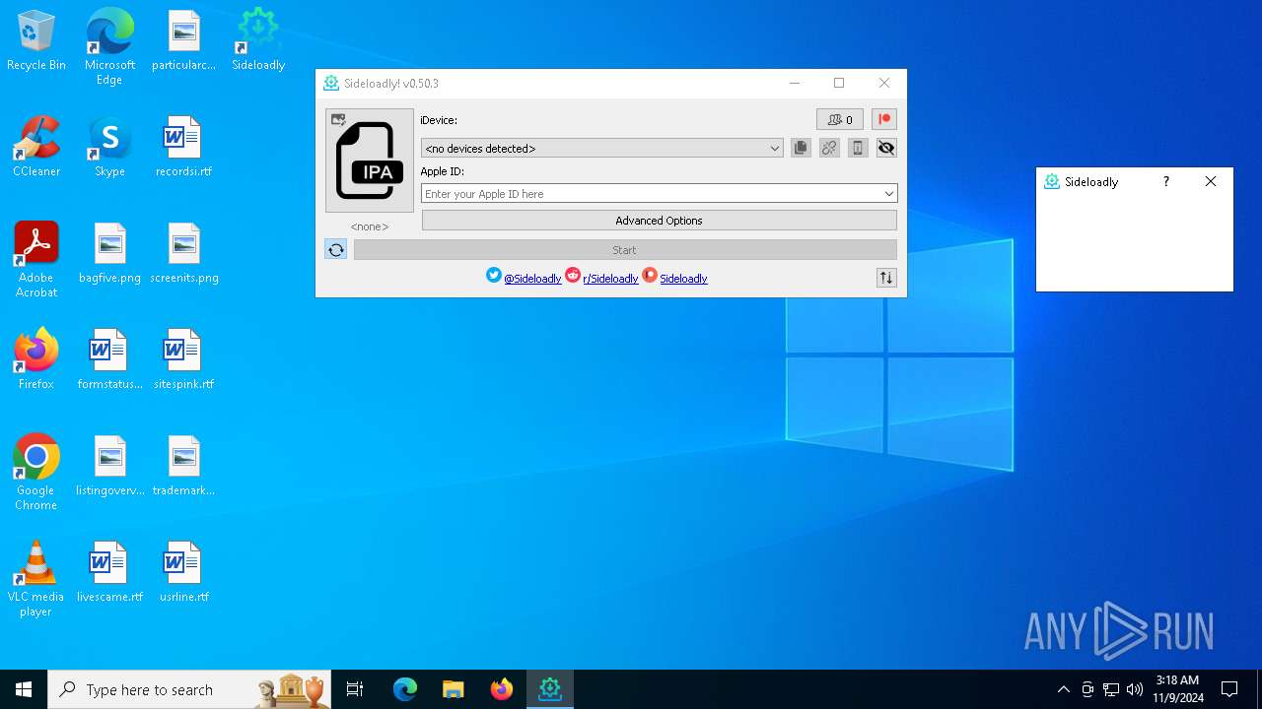Select the Adobe Acrobat desktop icon

pyautogui.click(x=36, y=260)
